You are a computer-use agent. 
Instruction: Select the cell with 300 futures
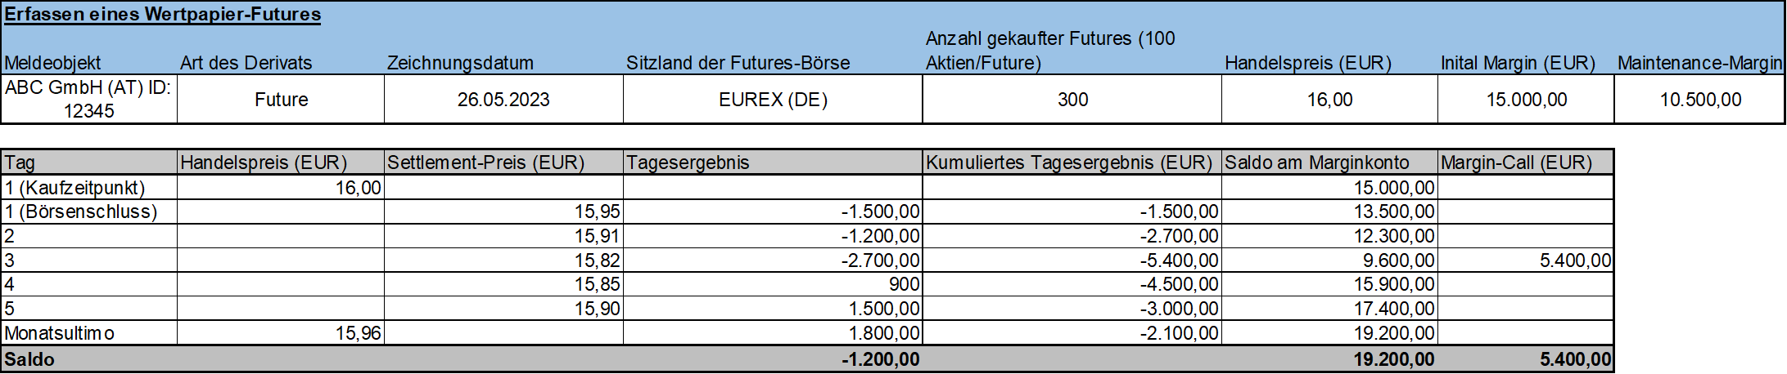coord(1072,100)
